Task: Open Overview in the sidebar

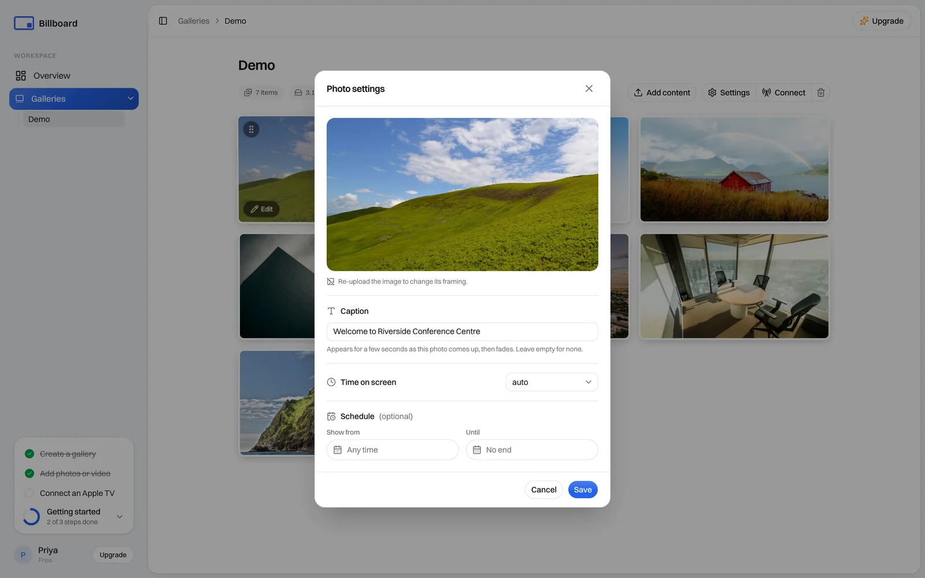Action: (74, 76)
